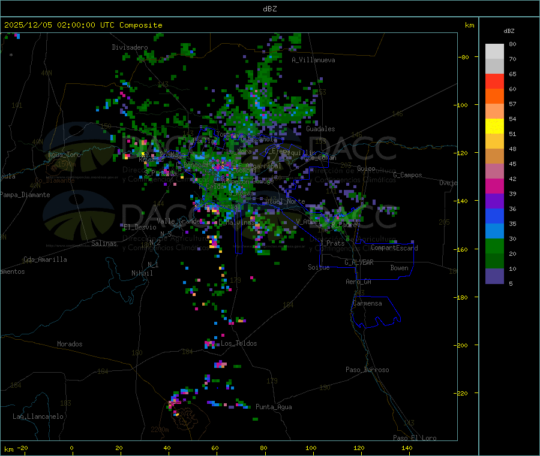Click the '0' km horizontal axis tick

(71, 448)
